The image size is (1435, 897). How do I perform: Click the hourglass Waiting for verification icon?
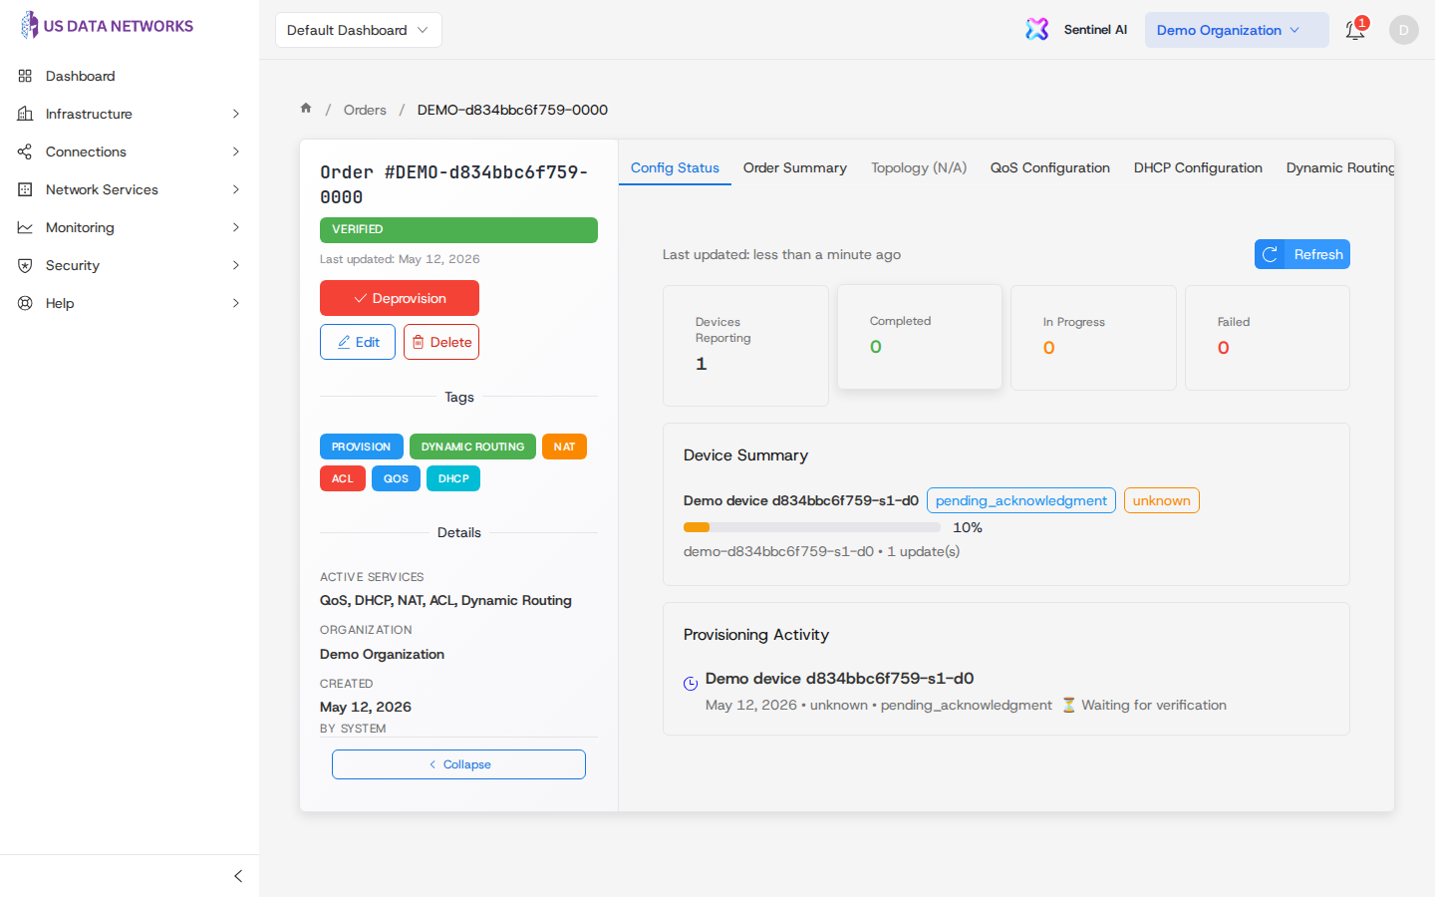click(1068, 705)
